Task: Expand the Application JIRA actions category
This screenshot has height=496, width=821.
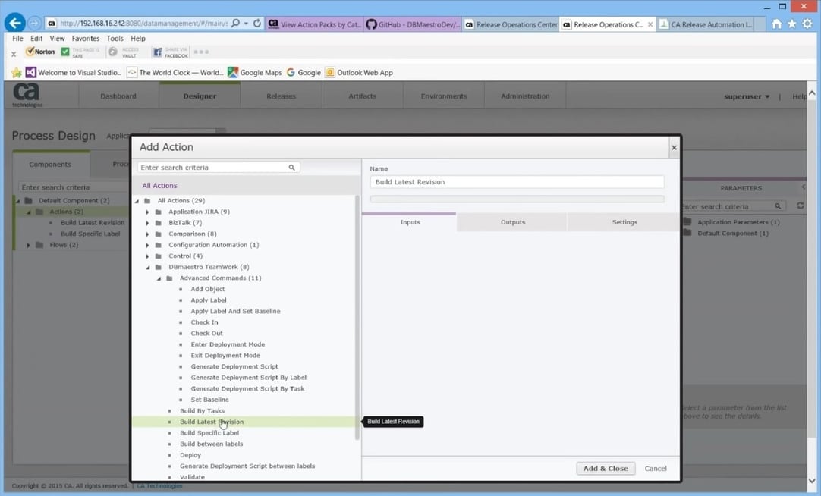Action: pos(148,212)
